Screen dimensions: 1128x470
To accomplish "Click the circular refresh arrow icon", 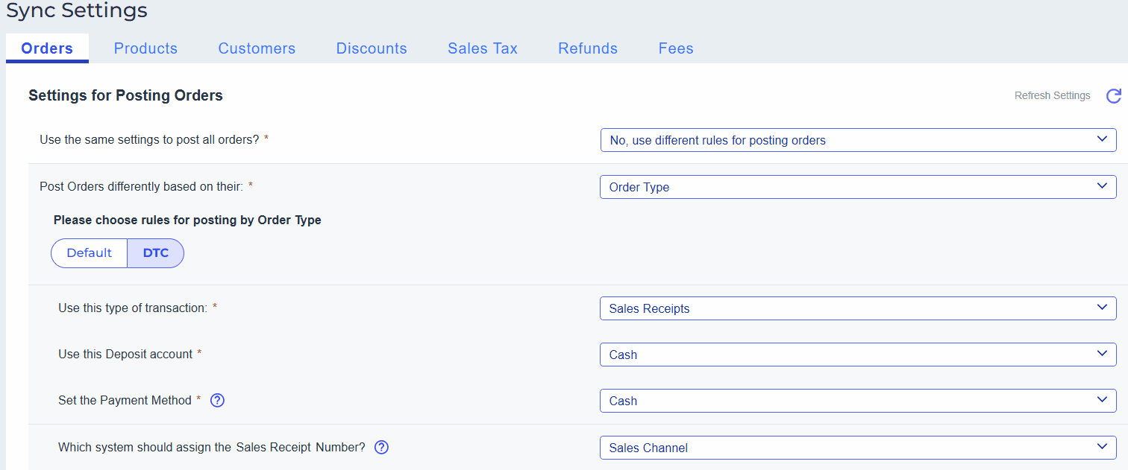I will click(x=1113, y=96).
